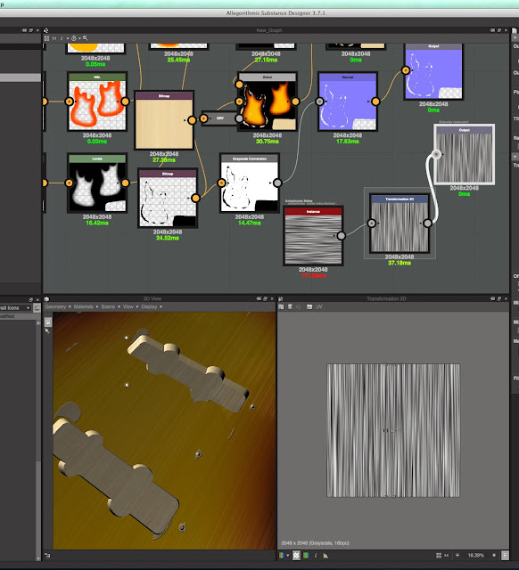
Task: Click the info icon in graph toolbar
Action: coord(62,38)
